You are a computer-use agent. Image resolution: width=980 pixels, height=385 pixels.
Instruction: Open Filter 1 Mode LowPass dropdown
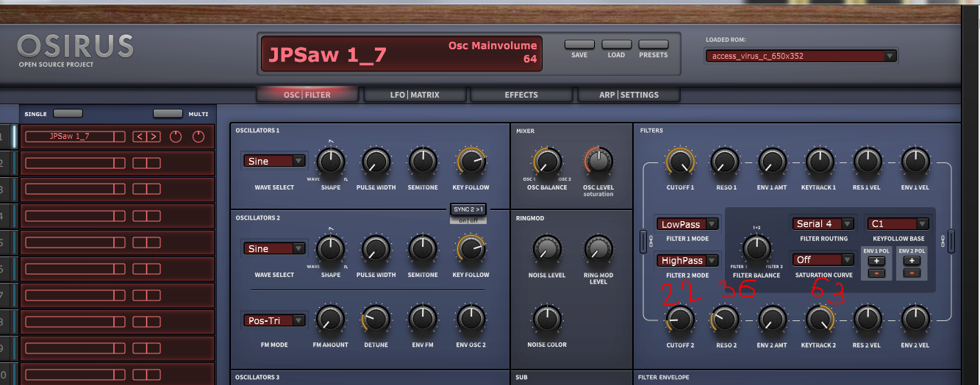(689, 224)
